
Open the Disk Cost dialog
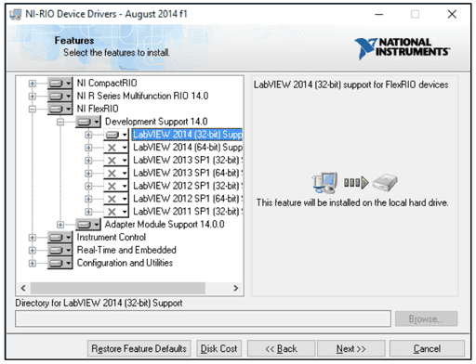[x=218, y=349]
